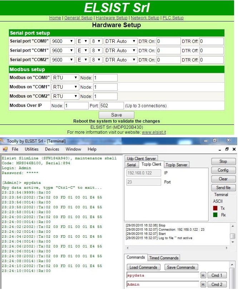
Task: Click the Save button in Hardware Setup
Action: point(116,115)
